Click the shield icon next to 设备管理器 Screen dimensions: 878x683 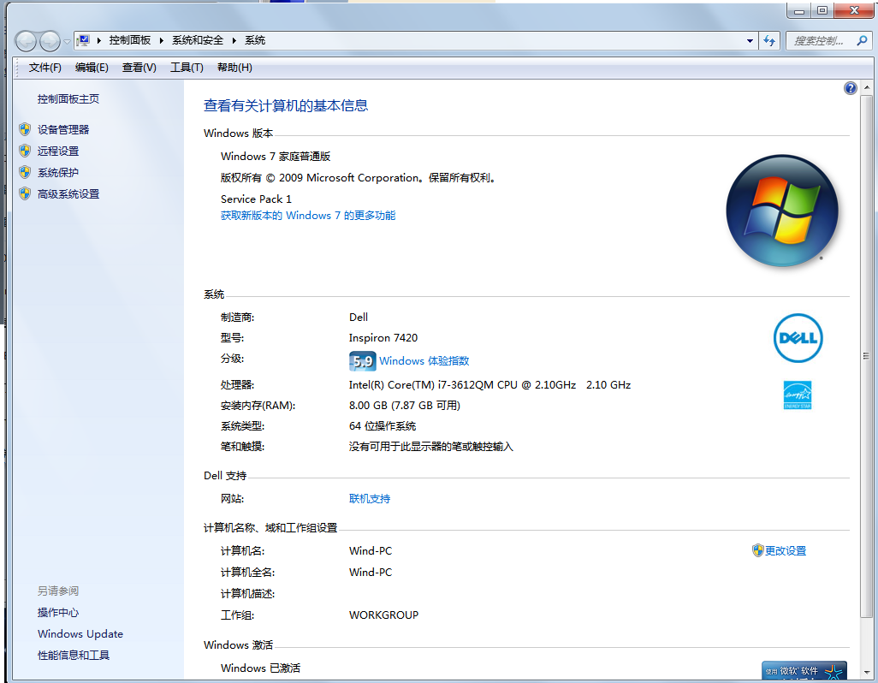(25, 129)
